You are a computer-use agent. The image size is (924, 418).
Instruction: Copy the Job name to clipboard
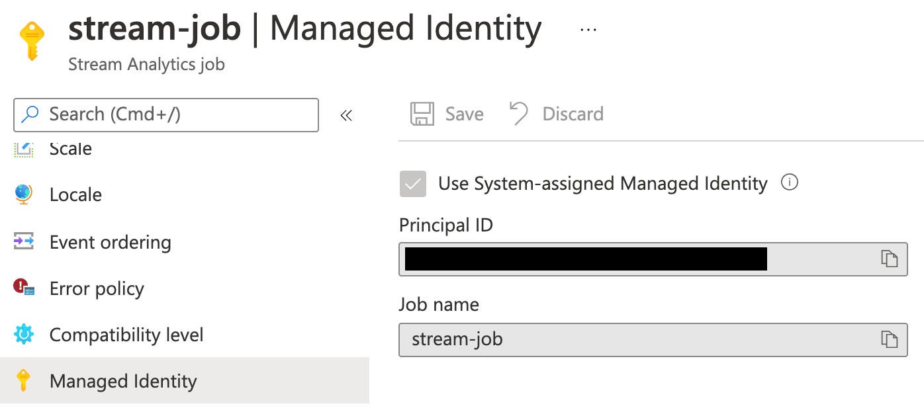889,339
